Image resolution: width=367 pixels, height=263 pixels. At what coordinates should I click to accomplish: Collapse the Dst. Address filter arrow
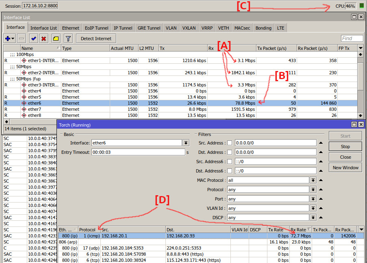(321, 152)
